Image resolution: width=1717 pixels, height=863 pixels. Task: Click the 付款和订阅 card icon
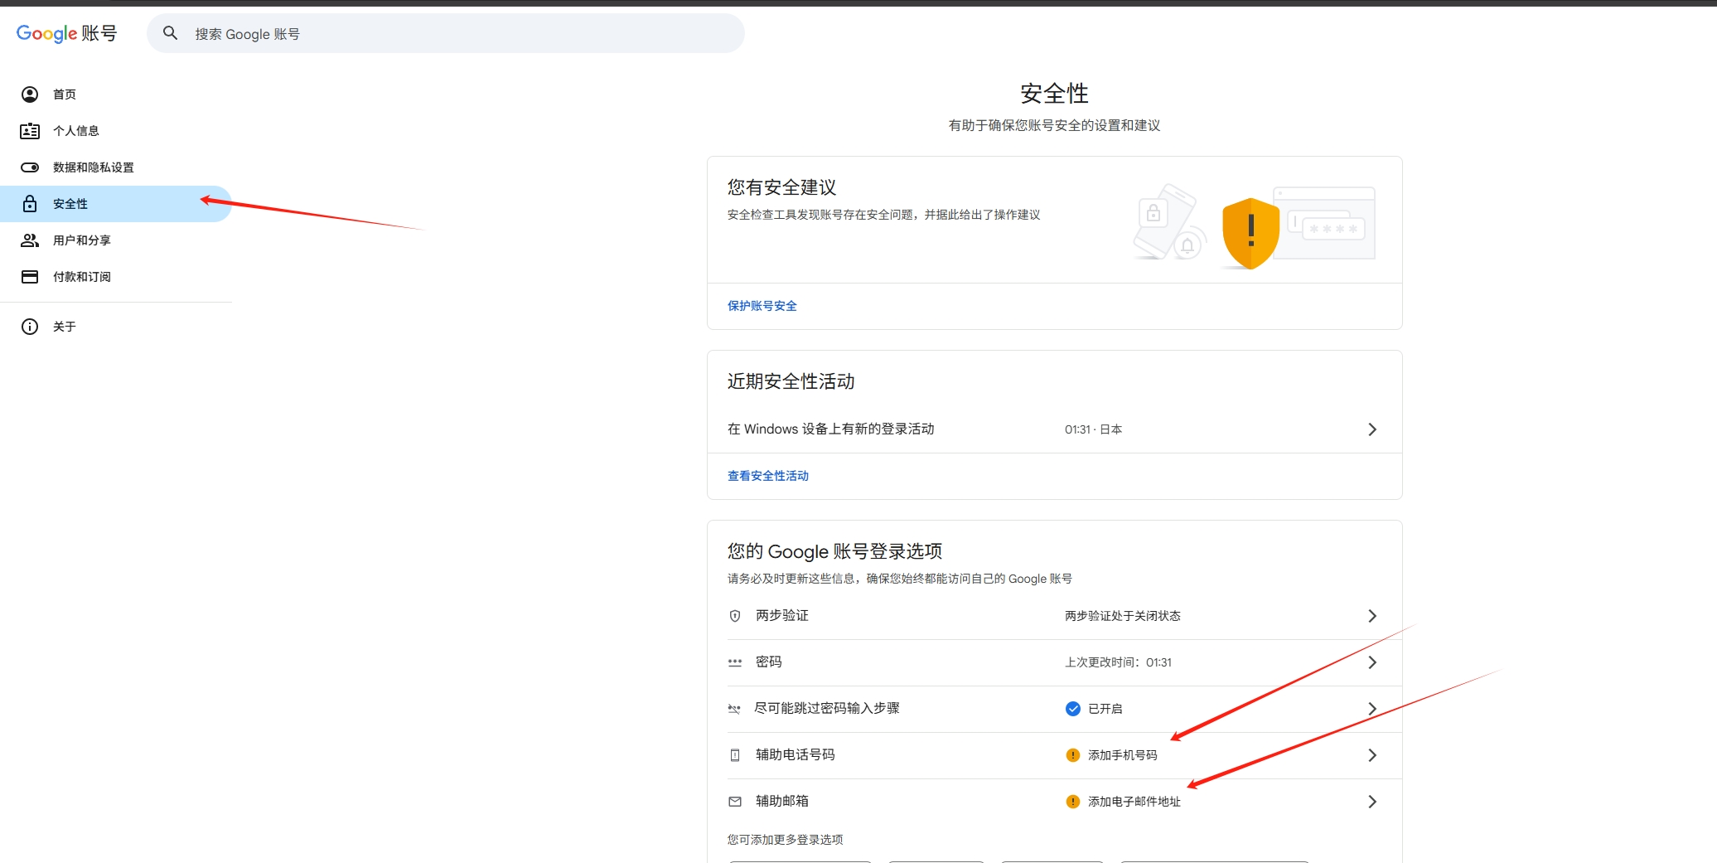click(x=30, y=277)
